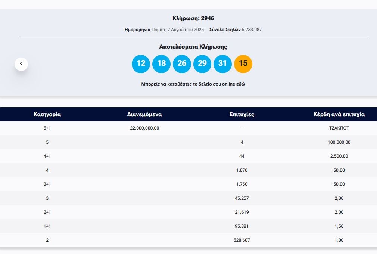The width and height of the screenshot is (377, 254).
Task: Click the Αποτελέσματα Κλήρωσης heading
Action: (193, 47)
